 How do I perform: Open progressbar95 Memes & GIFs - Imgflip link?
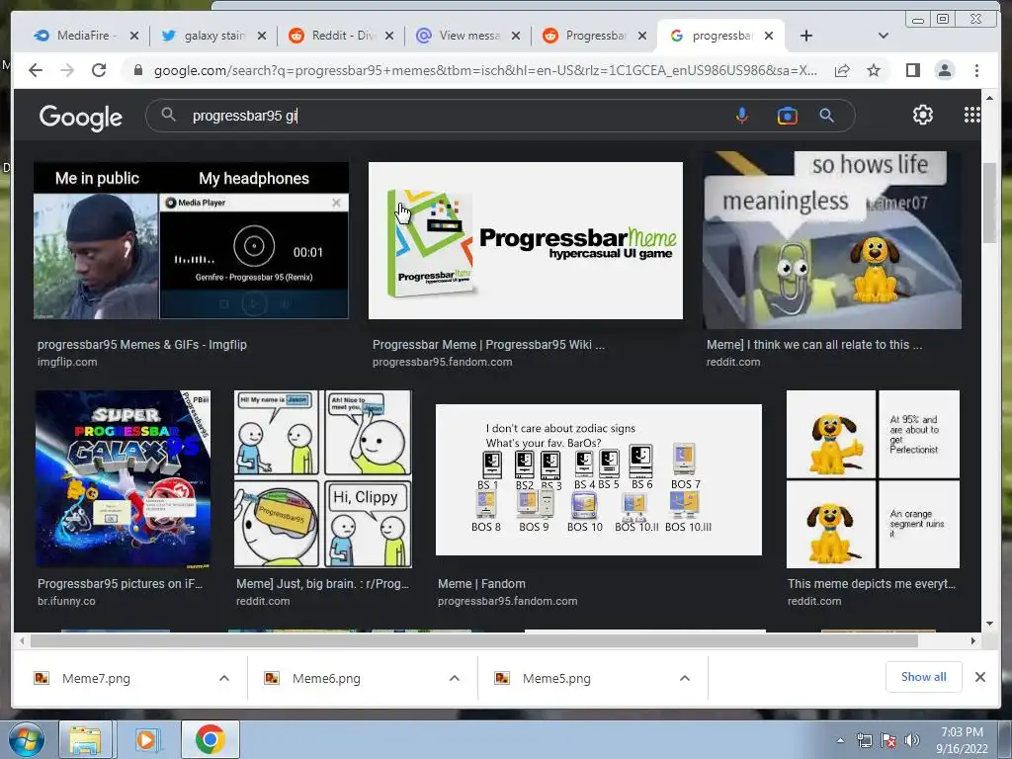[x=142, y=345]
